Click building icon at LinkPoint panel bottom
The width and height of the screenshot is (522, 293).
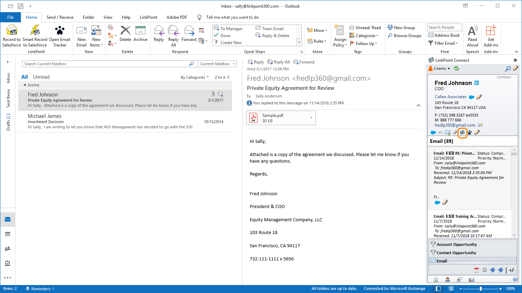(436, 279)
